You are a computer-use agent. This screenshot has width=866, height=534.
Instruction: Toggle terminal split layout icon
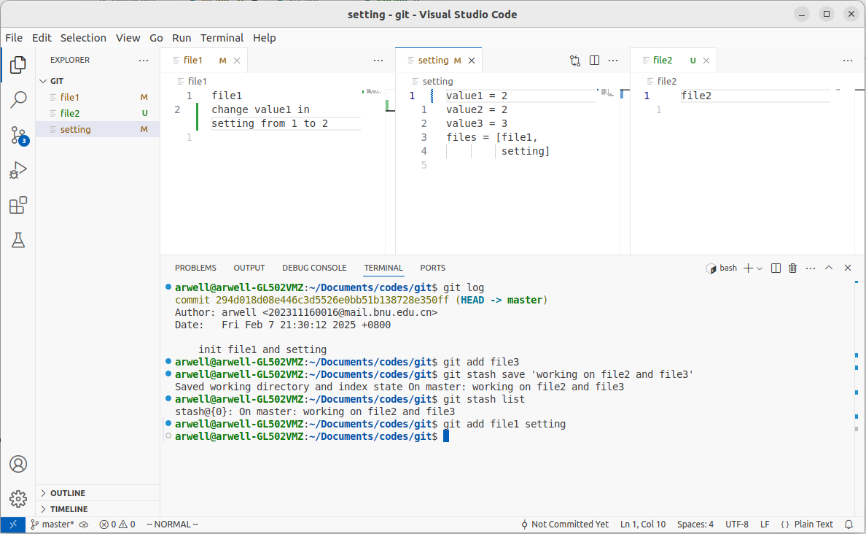point(776,268)
